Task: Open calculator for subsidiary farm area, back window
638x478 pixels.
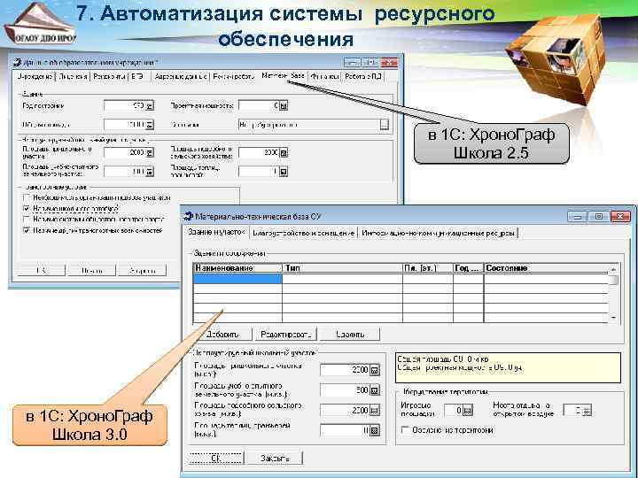Action: [284, 152]
